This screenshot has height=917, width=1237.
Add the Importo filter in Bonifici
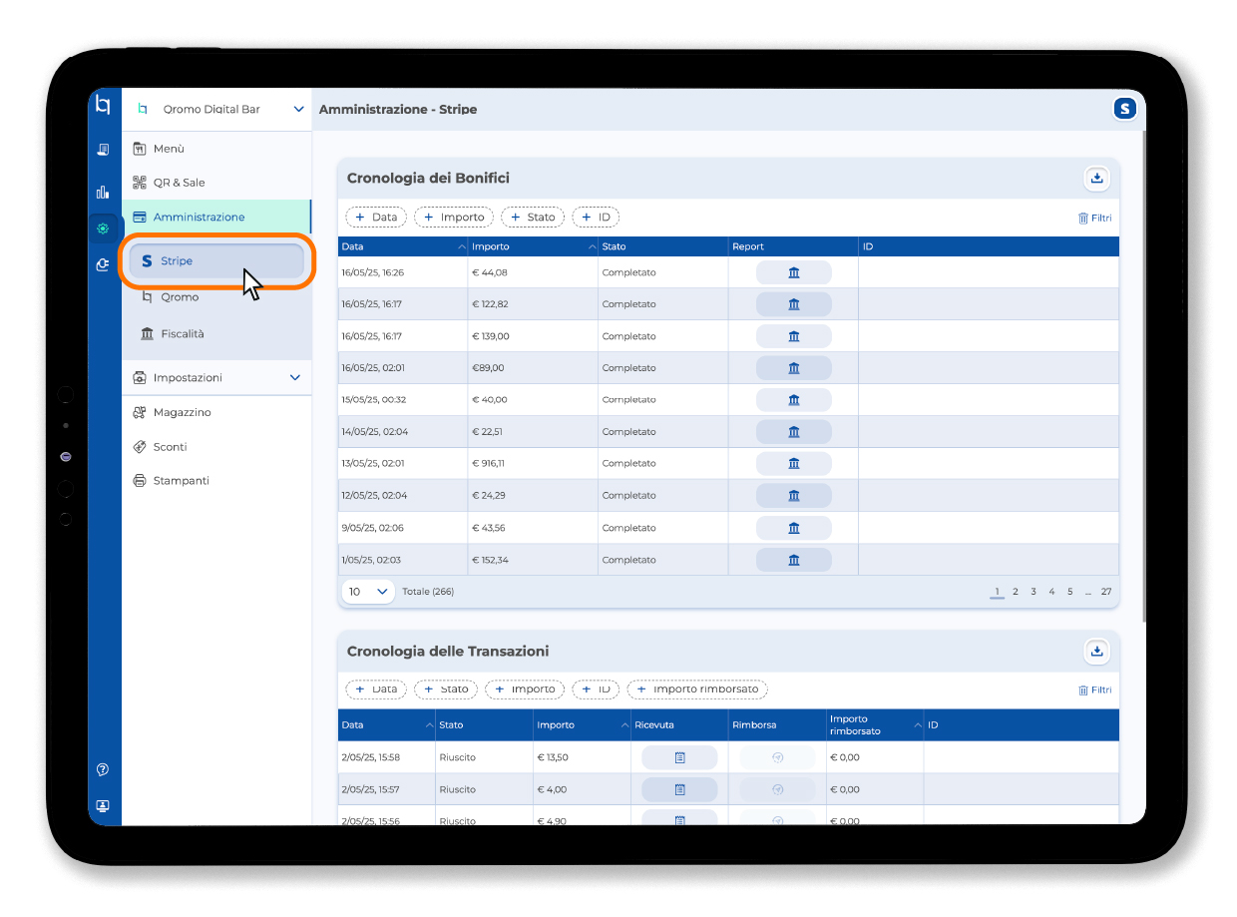click(x=454, y=217)
